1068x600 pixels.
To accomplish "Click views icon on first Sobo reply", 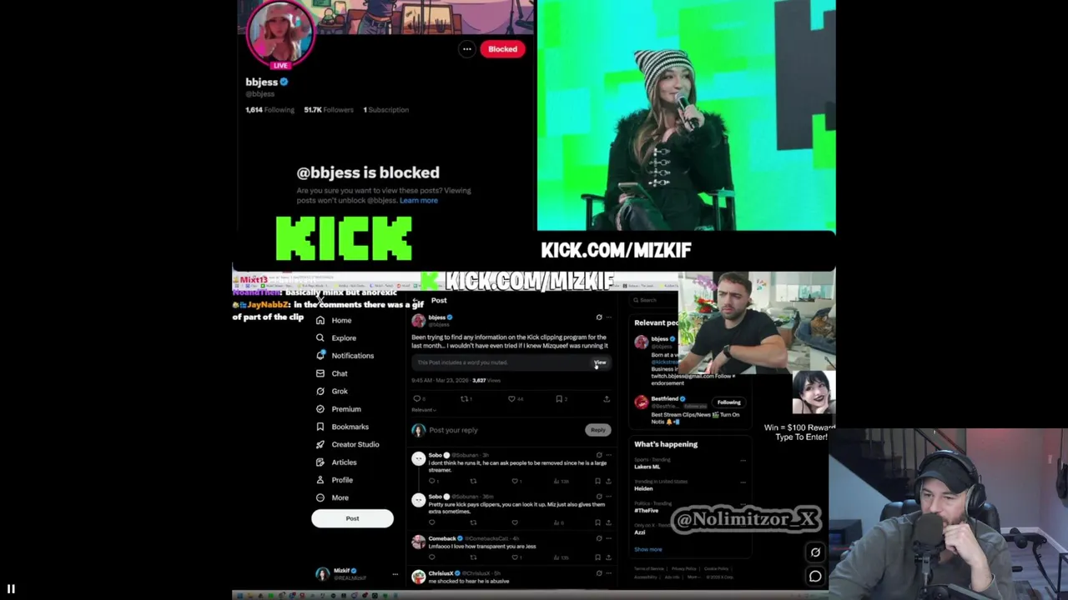I will click(558, 481).
